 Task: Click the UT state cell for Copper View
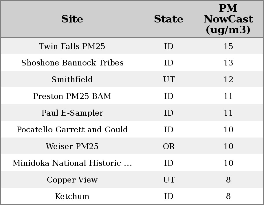[169, 180]
